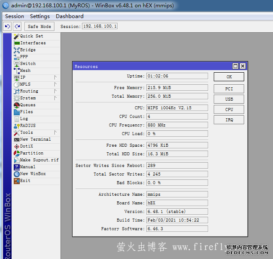Click the Total HDD Size field
Viewport: 273px width, 259px height.
point(177,154)
